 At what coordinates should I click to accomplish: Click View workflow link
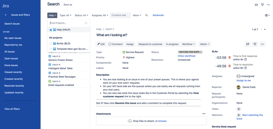coord(186,56)
